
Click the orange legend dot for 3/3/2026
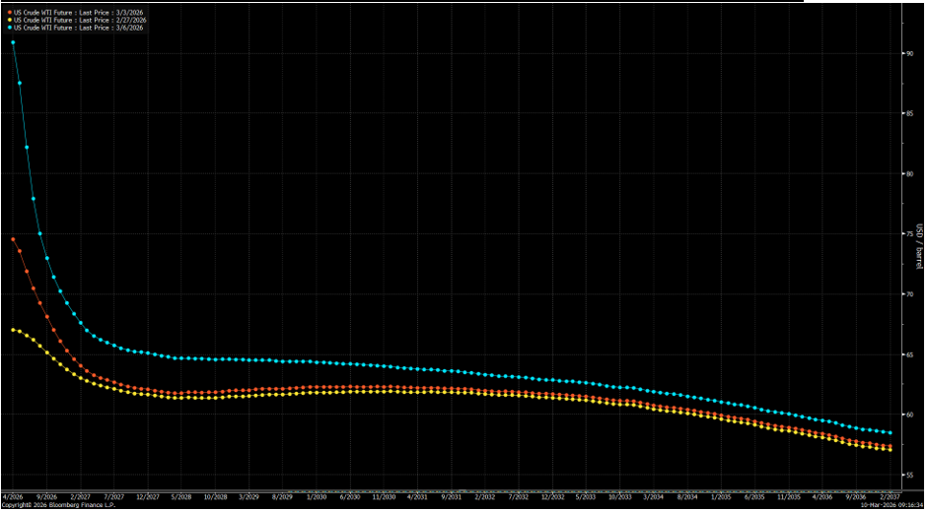pos(4,10)
